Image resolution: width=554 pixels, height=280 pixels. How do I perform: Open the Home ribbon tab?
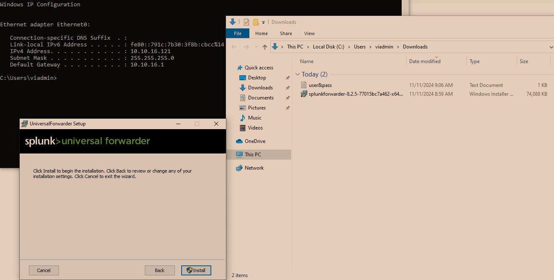262,33
